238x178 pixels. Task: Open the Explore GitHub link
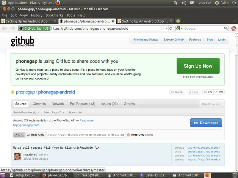coord(173,39)
